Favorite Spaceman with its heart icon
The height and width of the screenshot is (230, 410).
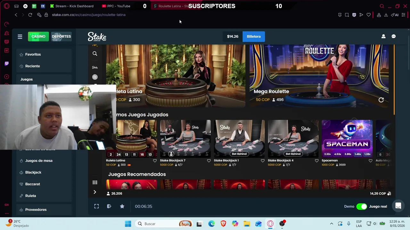(371, 161)
